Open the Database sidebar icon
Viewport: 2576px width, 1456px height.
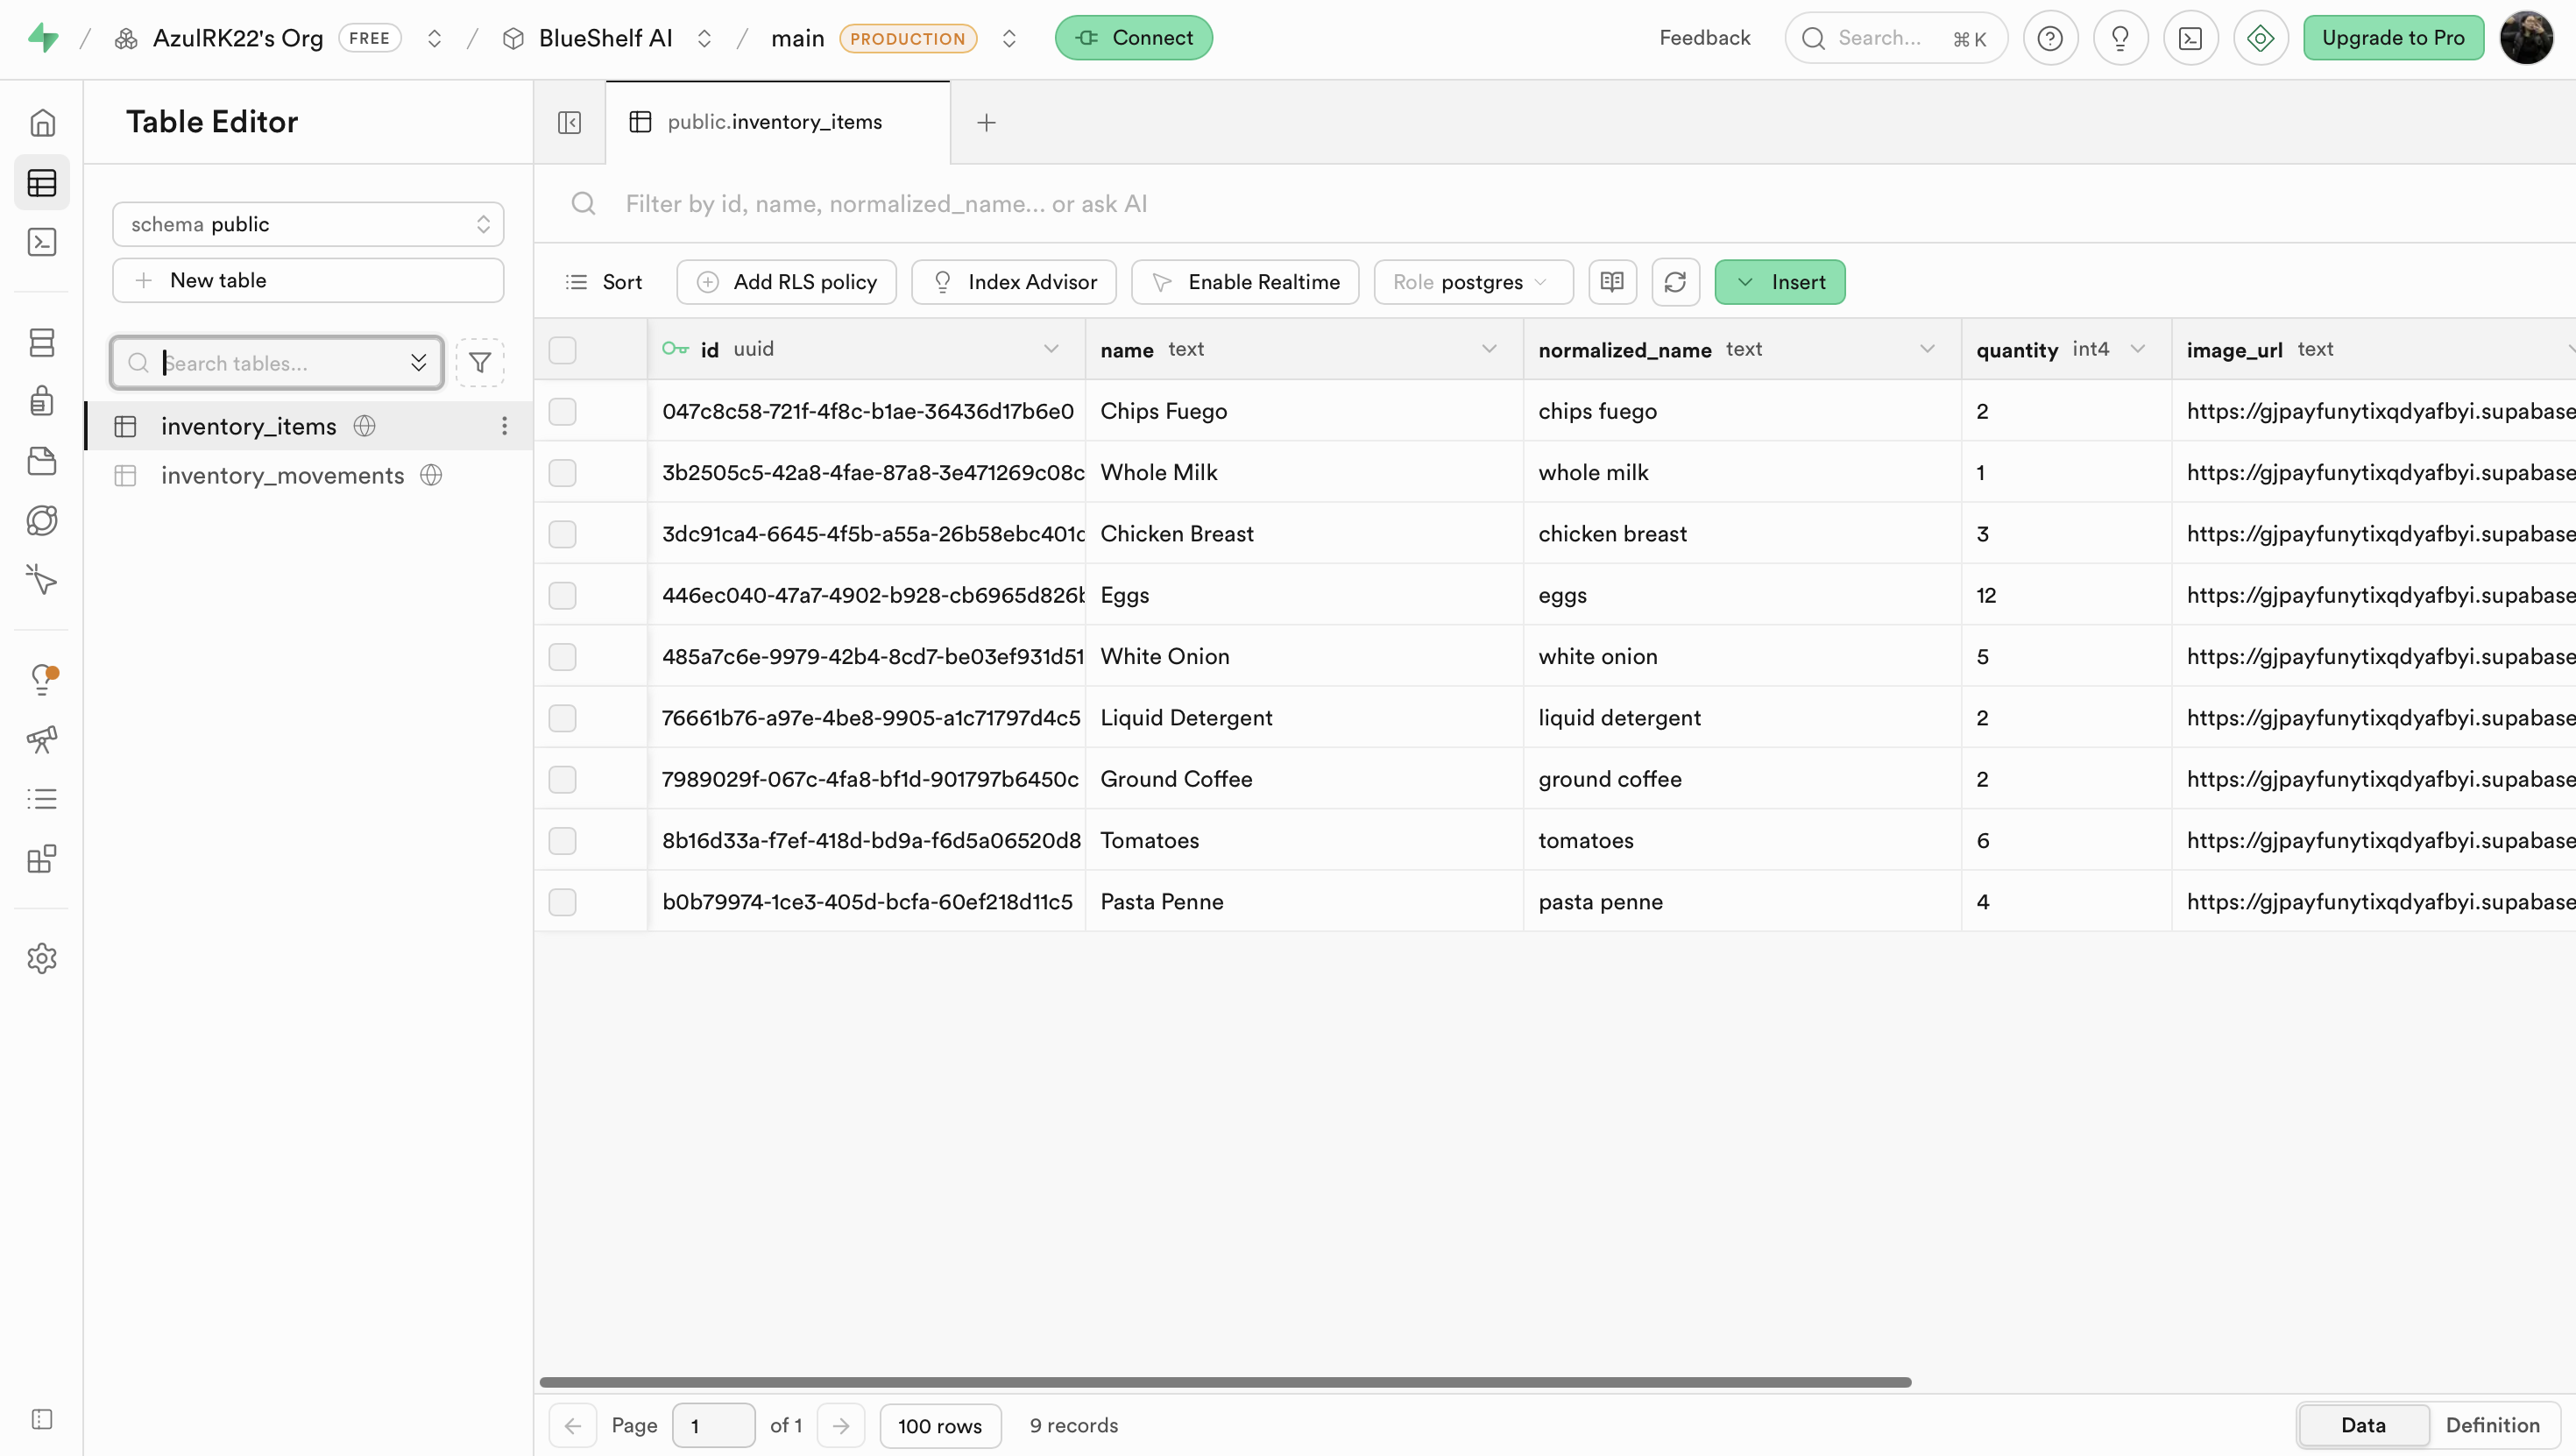pos(42,343)
